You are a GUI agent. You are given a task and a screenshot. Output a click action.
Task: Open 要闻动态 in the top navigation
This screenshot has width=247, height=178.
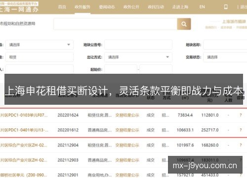107,7
